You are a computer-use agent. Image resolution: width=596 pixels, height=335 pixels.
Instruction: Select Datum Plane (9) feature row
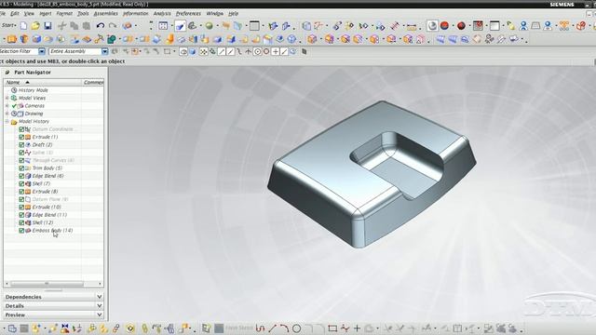pos(49,199)
